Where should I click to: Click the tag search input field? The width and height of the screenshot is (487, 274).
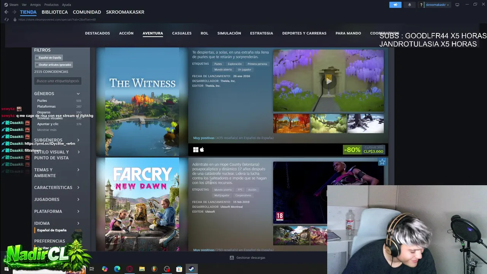click(58, 81)
